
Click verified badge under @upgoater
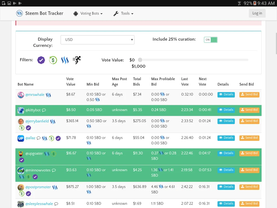(x=22, y=160)
